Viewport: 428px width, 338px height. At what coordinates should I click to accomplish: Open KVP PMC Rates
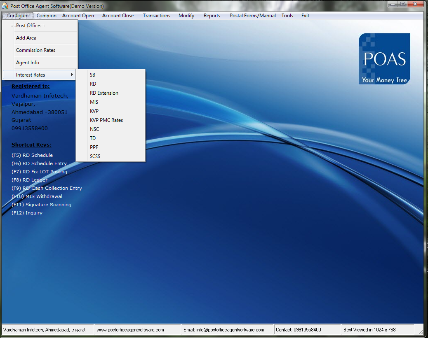(111, 120)
